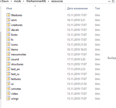The width and height of the screenshot is (116, 108).
Task: Click the text_ru file icon
Action: pos(8,74)
